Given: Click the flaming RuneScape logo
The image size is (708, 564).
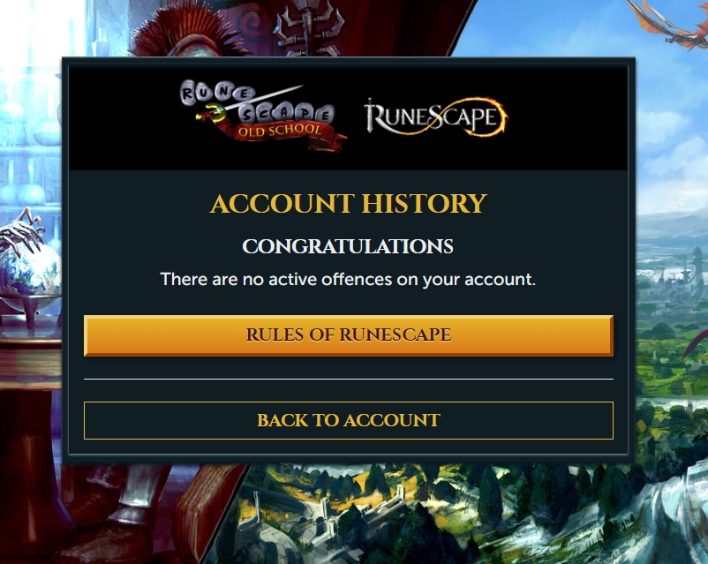Looking at the screenshot, I should (436, 117).
